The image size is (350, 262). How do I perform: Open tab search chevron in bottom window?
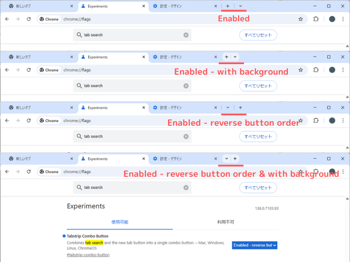pos(226,159)
